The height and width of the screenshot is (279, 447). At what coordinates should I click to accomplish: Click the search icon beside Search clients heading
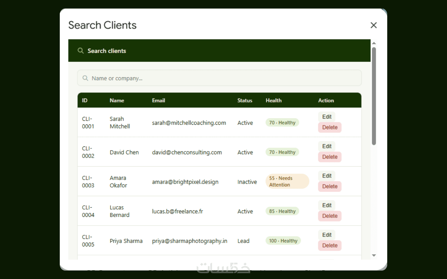click(x=80, y=50)
